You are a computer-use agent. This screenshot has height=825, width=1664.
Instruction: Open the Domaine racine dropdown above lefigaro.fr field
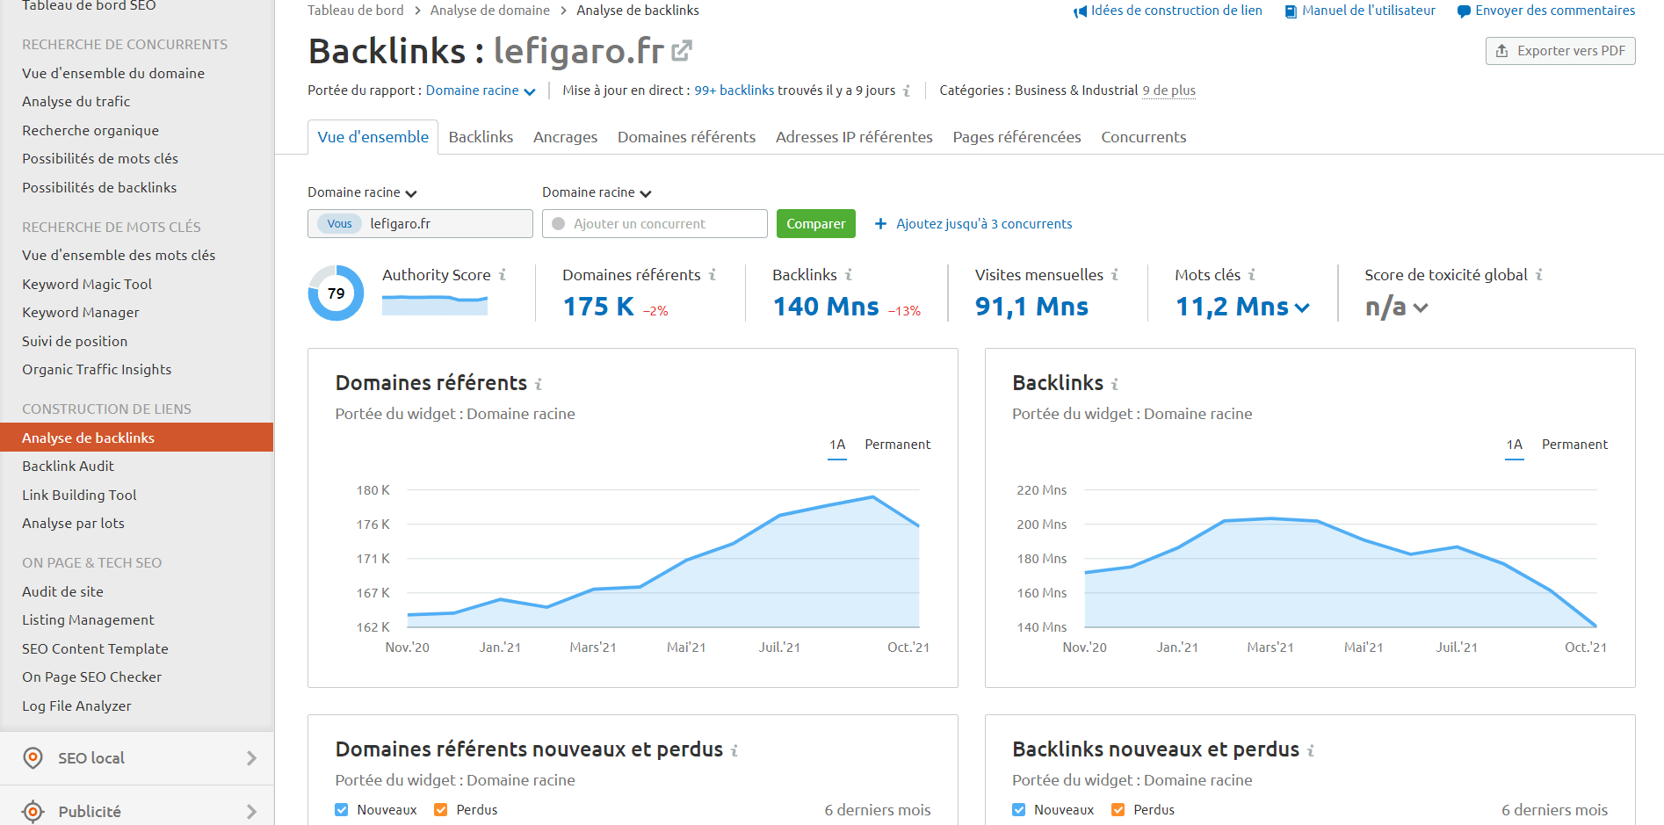point(362,192)
